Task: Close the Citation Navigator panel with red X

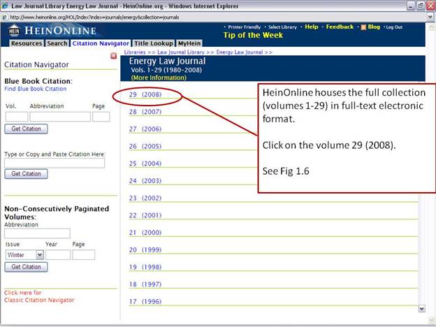Action: click(x=113, y=56)
